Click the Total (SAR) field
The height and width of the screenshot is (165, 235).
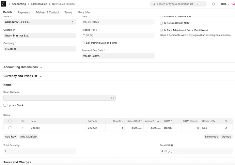pos(196,151)
